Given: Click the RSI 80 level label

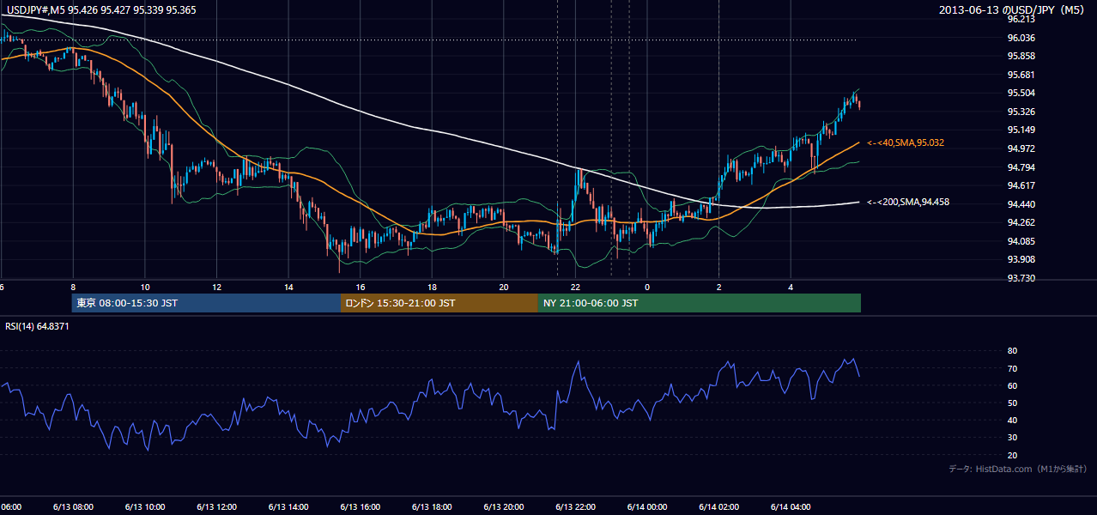Looking at the screenshot, I should 1013,351.
